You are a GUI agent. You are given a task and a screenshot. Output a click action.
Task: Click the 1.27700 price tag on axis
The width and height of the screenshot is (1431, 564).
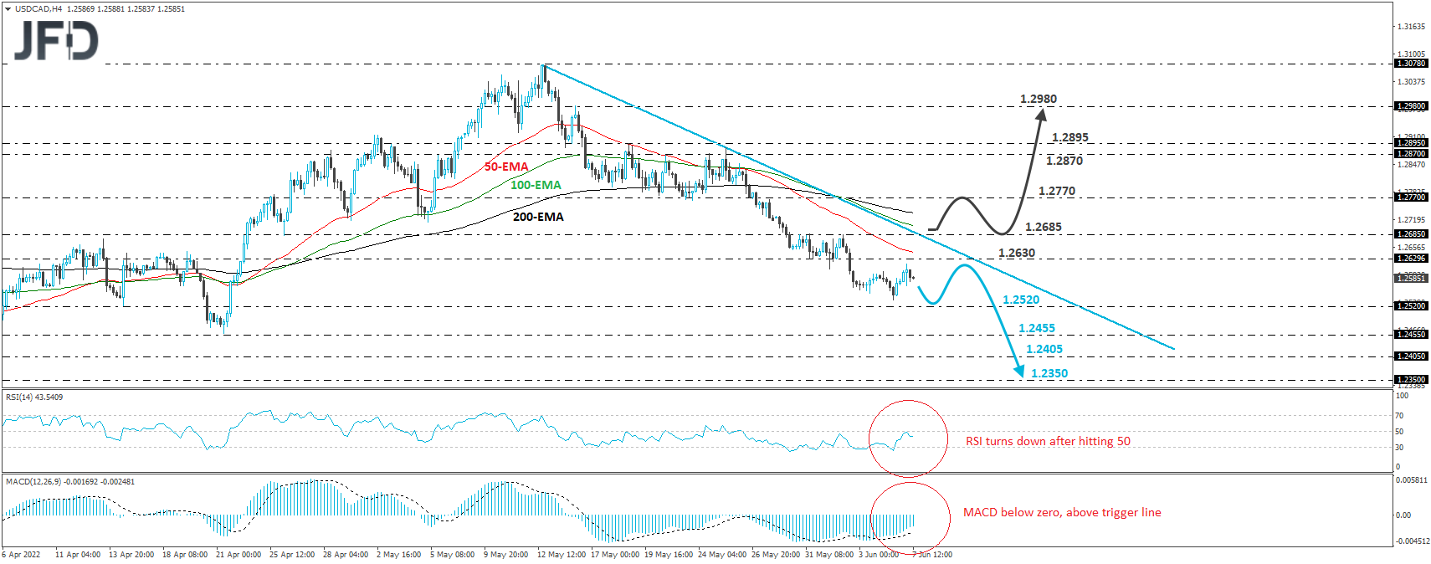[x=1411, y=197]
